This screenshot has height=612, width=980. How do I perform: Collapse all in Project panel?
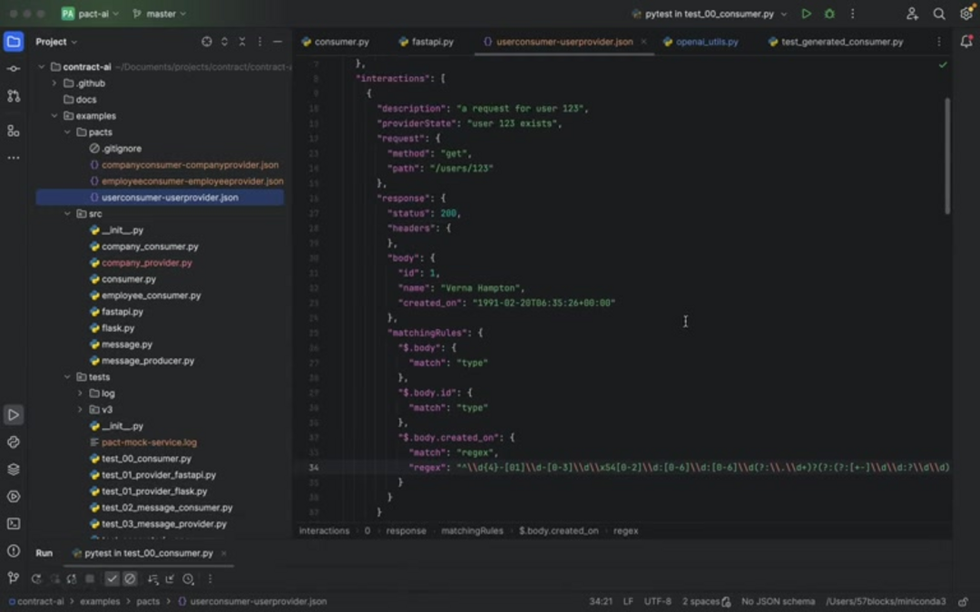click(x=242, y=42)
